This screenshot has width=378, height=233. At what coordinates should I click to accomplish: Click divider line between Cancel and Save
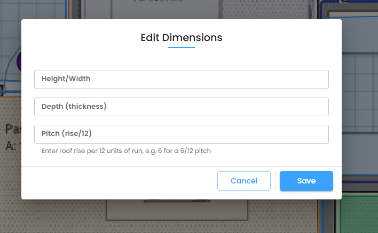[x=275, y=181]
